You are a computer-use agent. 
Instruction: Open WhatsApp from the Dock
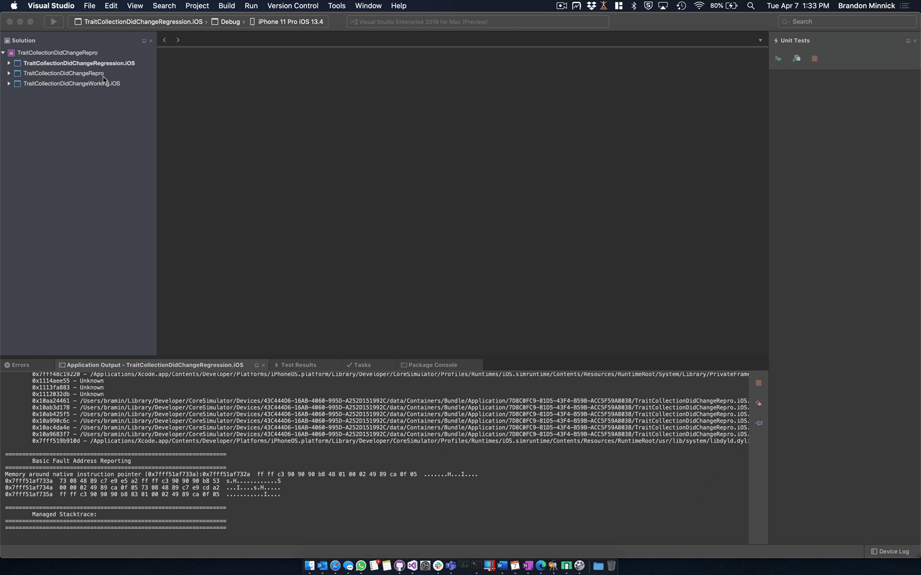(361, 565)
